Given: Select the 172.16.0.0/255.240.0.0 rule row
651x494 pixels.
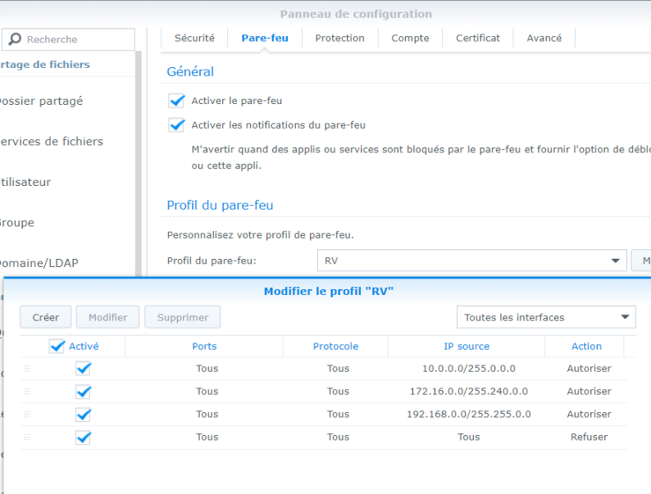Looking at the screenshot, I should click(468, 392).
